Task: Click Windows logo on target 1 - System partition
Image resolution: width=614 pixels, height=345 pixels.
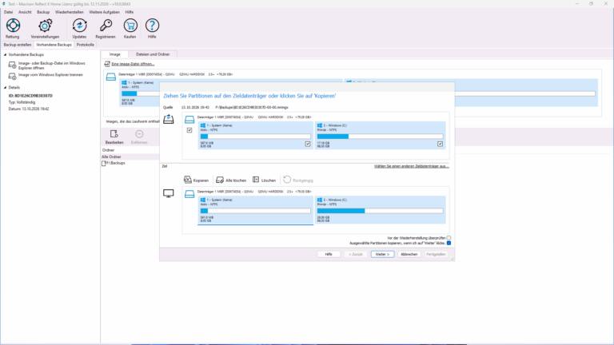Action: click(x=203, y=200)
